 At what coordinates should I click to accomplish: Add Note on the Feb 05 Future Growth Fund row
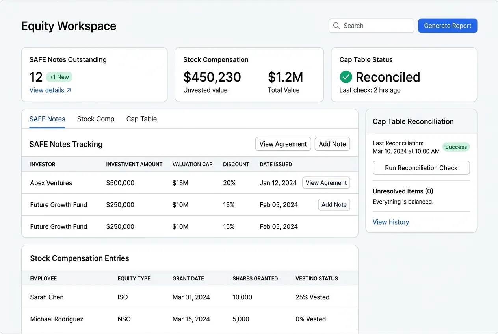334,204
